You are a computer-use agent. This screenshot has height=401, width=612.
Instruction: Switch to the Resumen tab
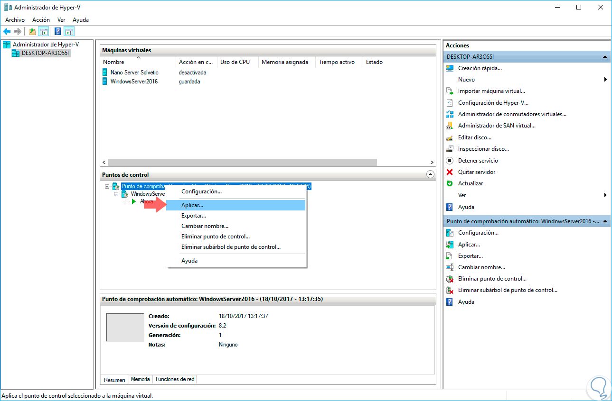click(x=114, y=380)
